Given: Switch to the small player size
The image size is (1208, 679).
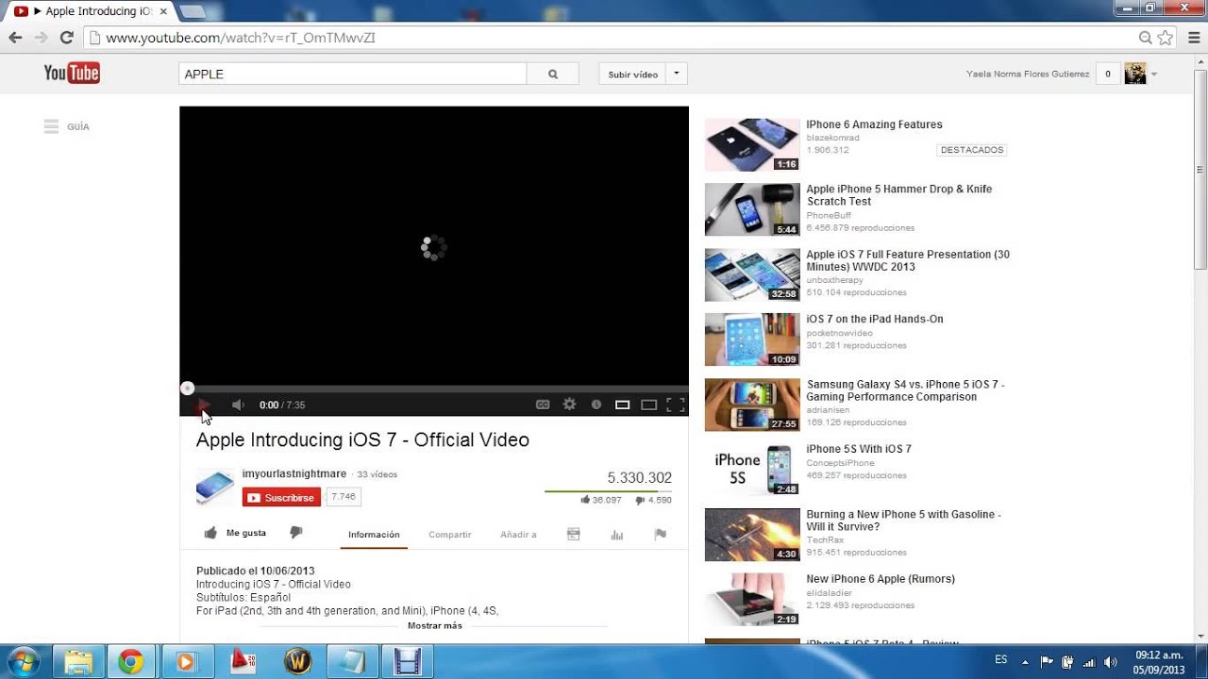Looking at the screenshot, I should coord(622,405).
